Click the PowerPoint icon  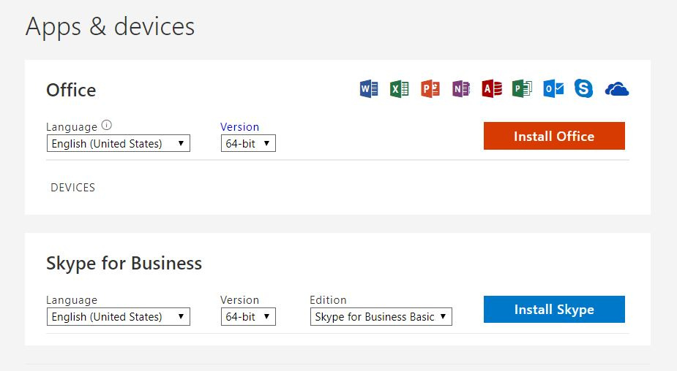(x=430, y=89)
